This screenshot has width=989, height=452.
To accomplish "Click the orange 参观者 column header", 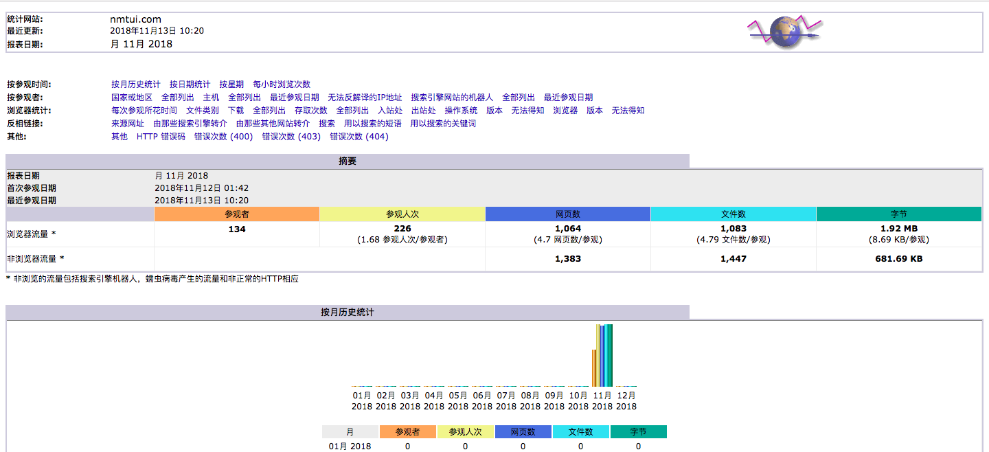I will pyautogui.click(x=236, y=214).
